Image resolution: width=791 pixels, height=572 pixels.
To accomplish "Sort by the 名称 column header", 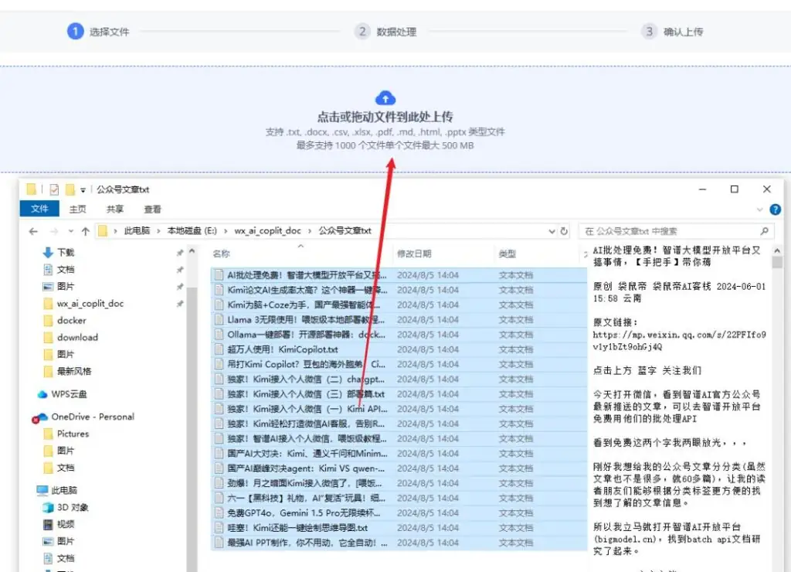I will [x=221, y=254].
